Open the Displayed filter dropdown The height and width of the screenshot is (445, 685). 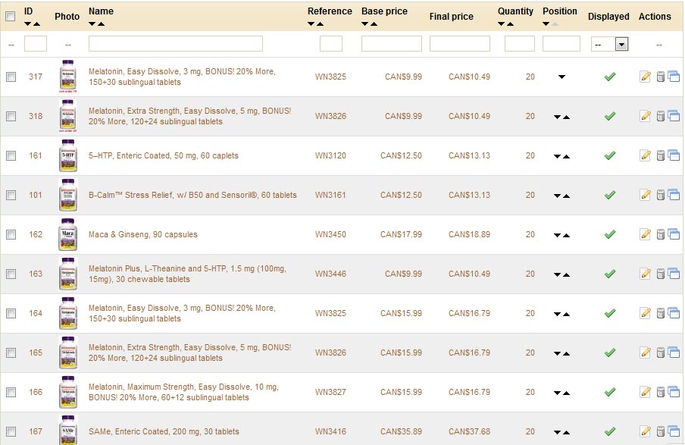pyautogui.click(x=610, y=44)
